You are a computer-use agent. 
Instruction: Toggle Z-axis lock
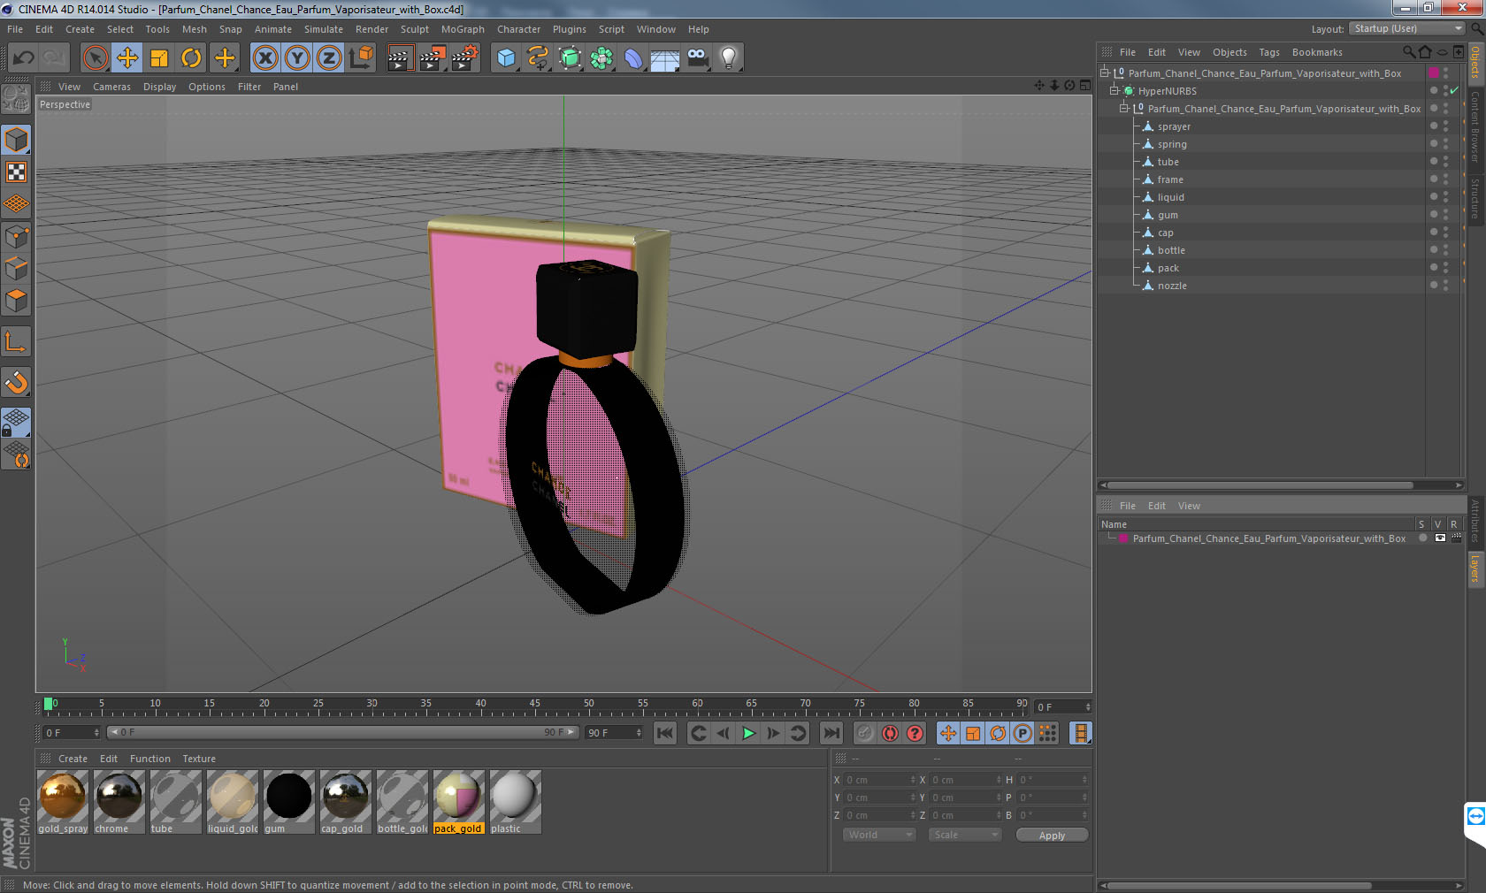point(329,58)
